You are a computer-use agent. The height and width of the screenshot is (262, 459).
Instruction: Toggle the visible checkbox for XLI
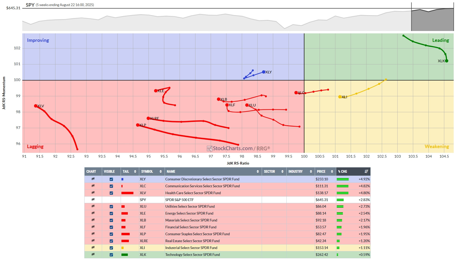coord(111,248)
